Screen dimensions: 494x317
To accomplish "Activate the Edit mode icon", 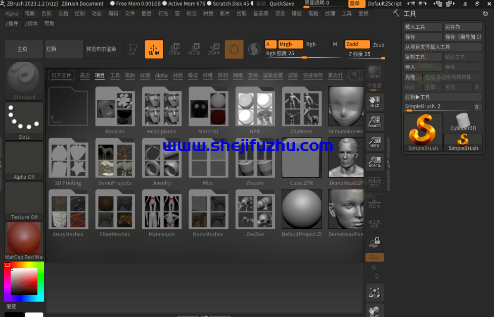I will tap(133, 49).
